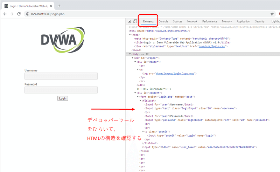This screenshot has width=280, height=172.
Task: Click the Login button
Action: (63, 98)
